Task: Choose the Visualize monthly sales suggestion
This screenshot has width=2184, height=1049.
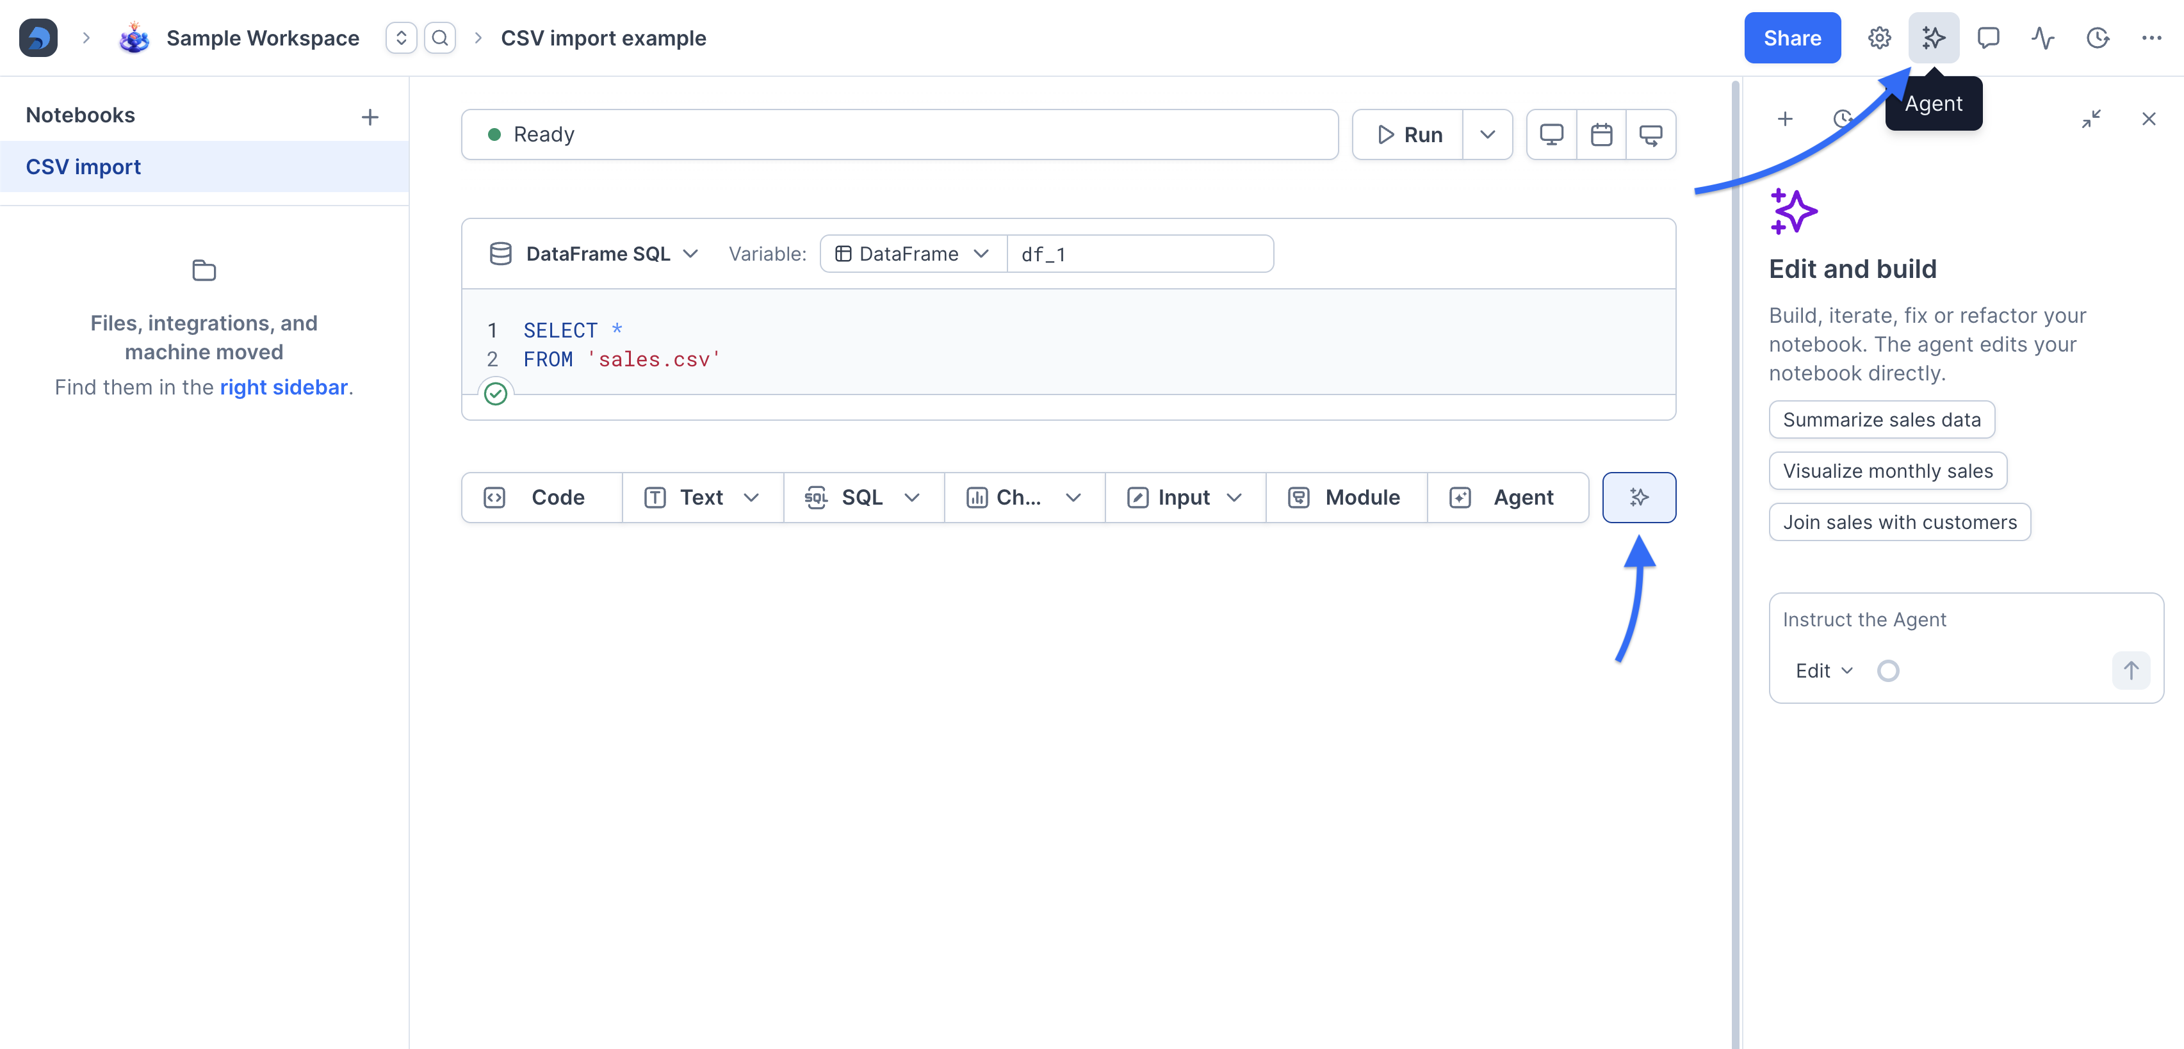Action: 1887,471
